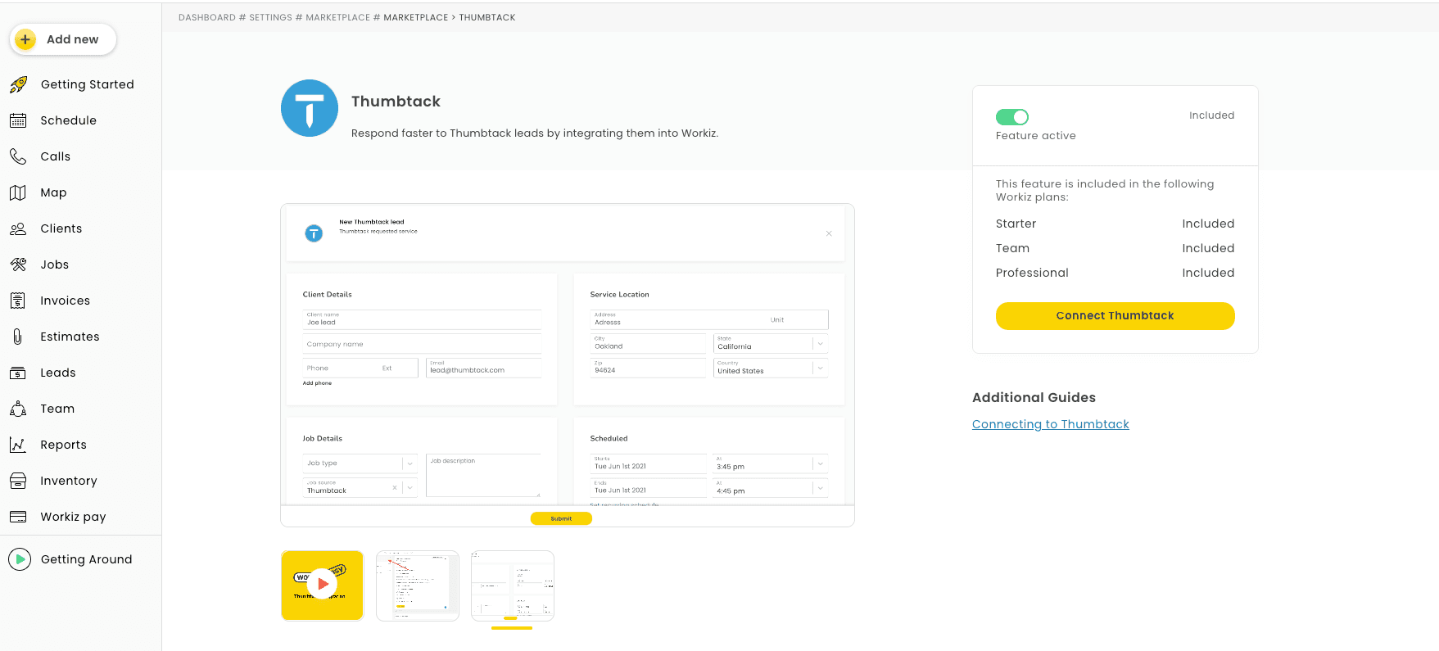This screenshot has width=1439, height=651.
Task: Open the Clients section
Action: click(x=61, y=228)
